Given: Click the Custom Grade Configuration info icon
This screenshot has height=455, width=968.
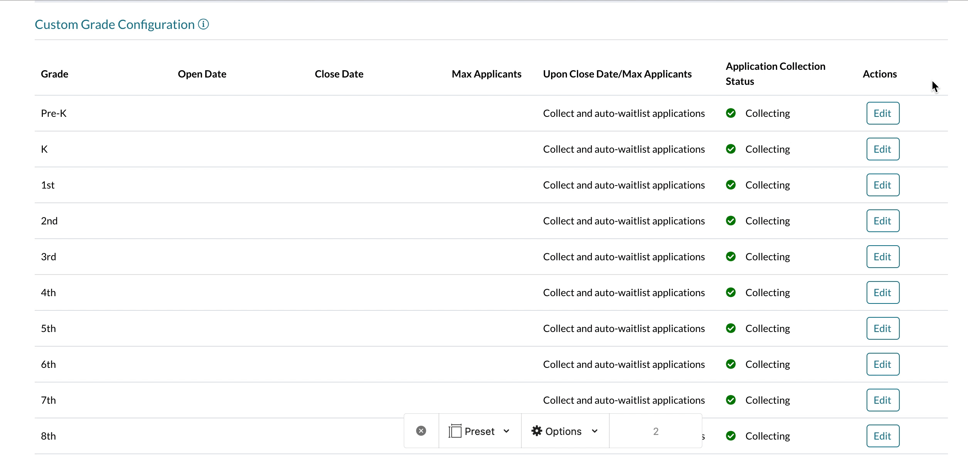Looking at the screenshot, I should click(x=203, y=24).
